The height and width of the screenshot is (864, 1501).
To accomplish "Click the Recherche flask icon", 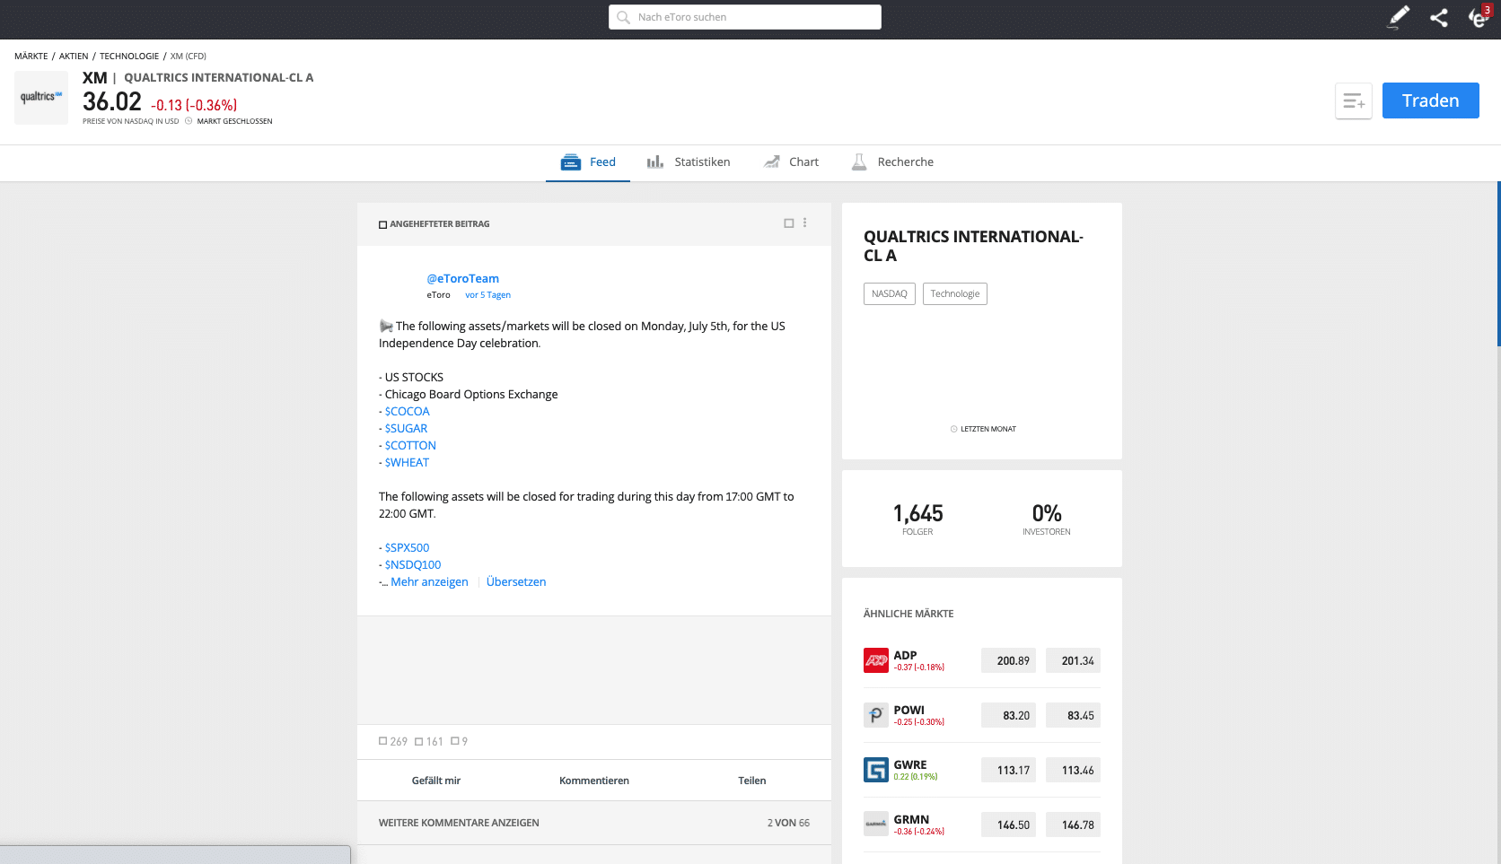I will coord(859,162).
